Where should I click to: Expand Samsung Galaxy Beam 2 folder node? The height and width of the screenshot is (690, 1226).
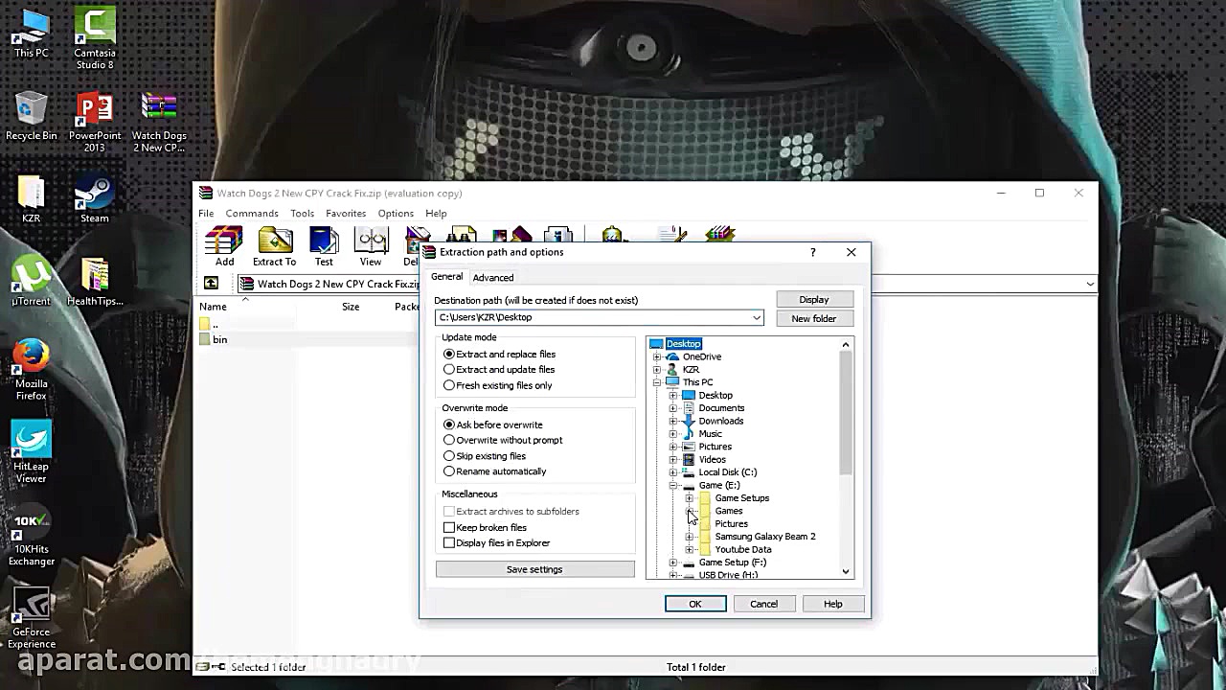click(x=690, y=537)
